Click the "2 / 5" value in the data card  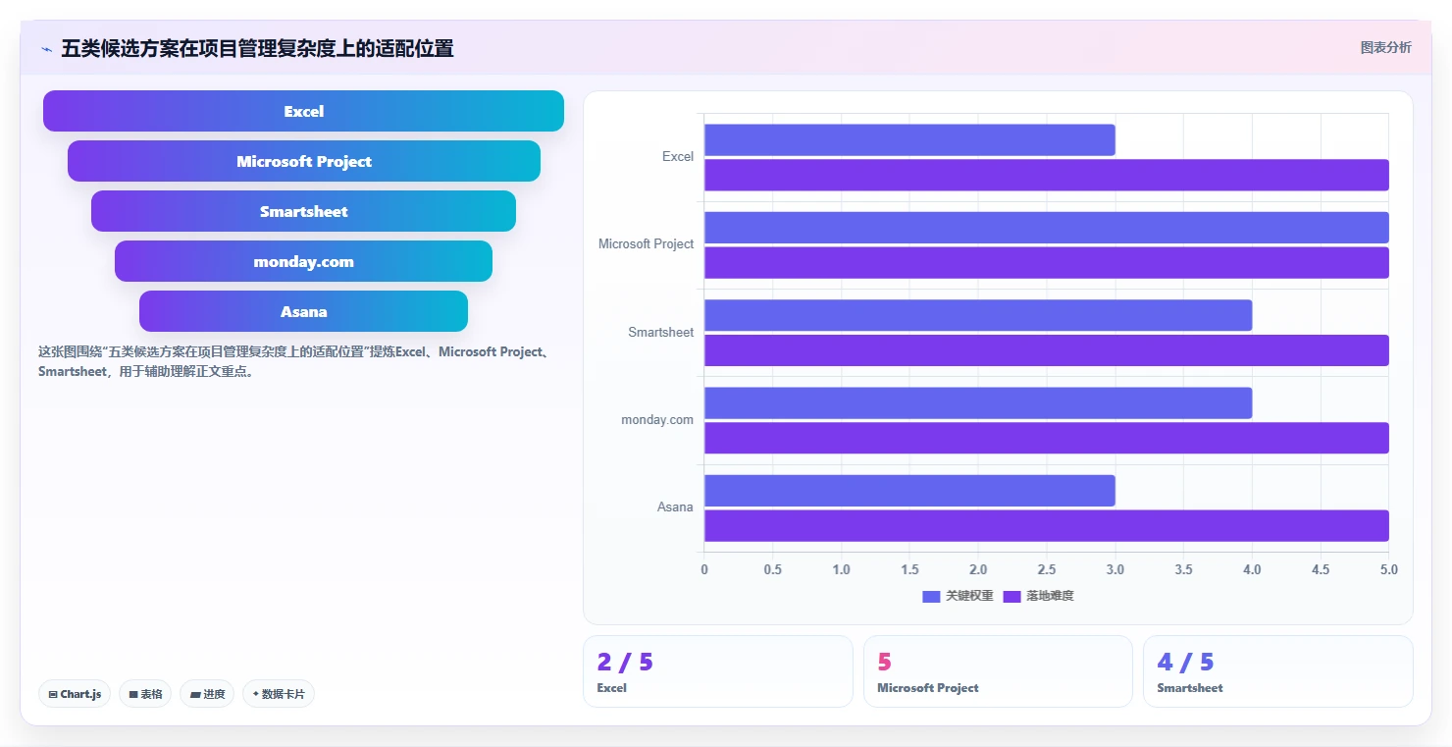[x=625, y=663]
